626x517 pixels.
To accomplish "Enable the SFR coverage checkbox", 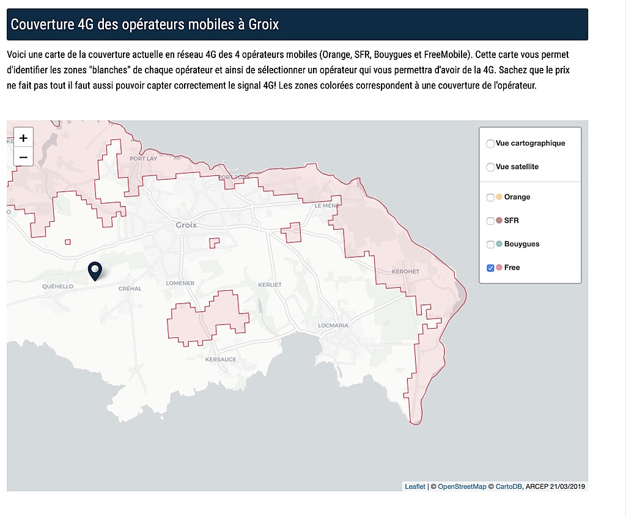I will tap(490, 221).
